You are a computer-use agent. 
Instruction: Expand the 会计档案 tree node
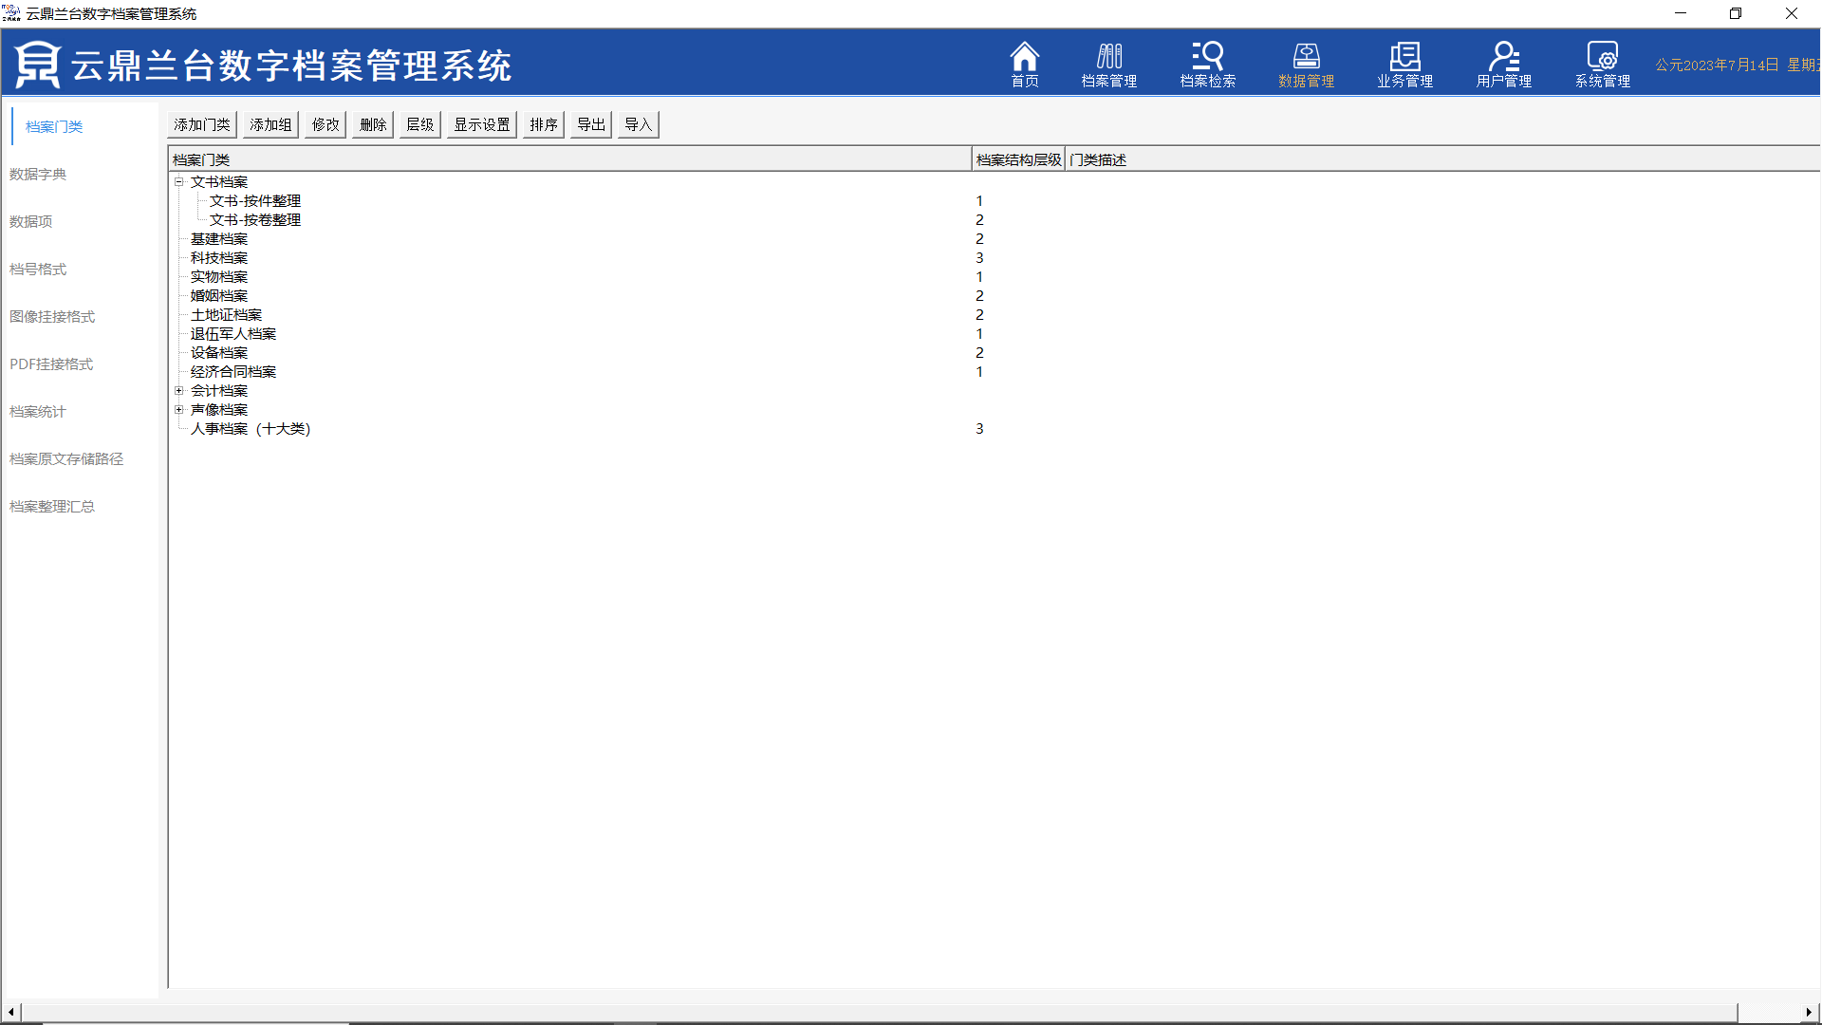tap(178, 390)
